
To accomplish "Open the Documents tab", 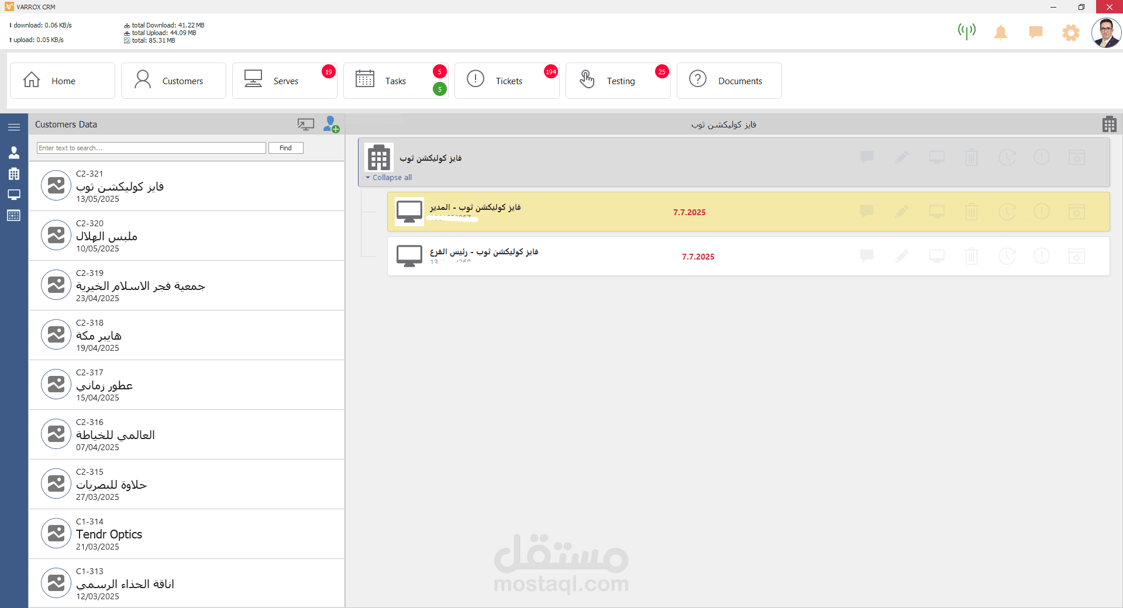I will pyautogui.click(x=729, y=81).
